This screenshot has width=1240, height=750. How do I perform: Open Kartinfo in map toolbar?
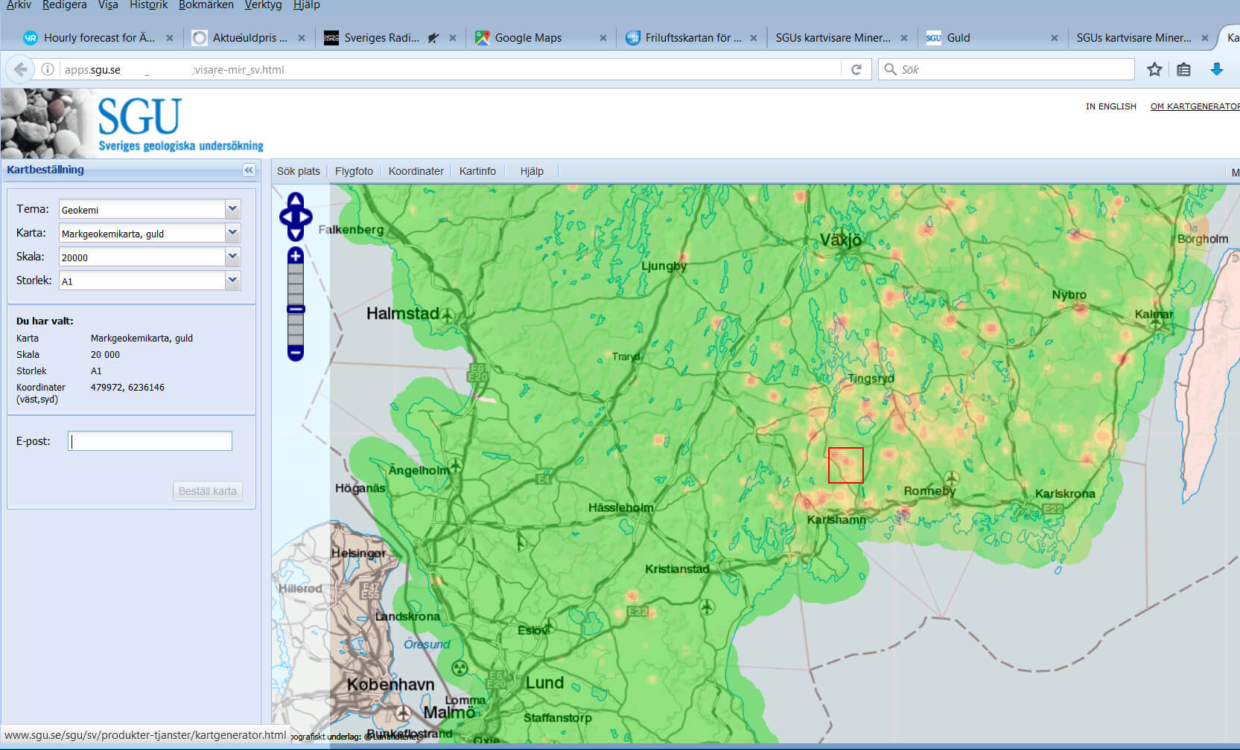tap(477, 171)
